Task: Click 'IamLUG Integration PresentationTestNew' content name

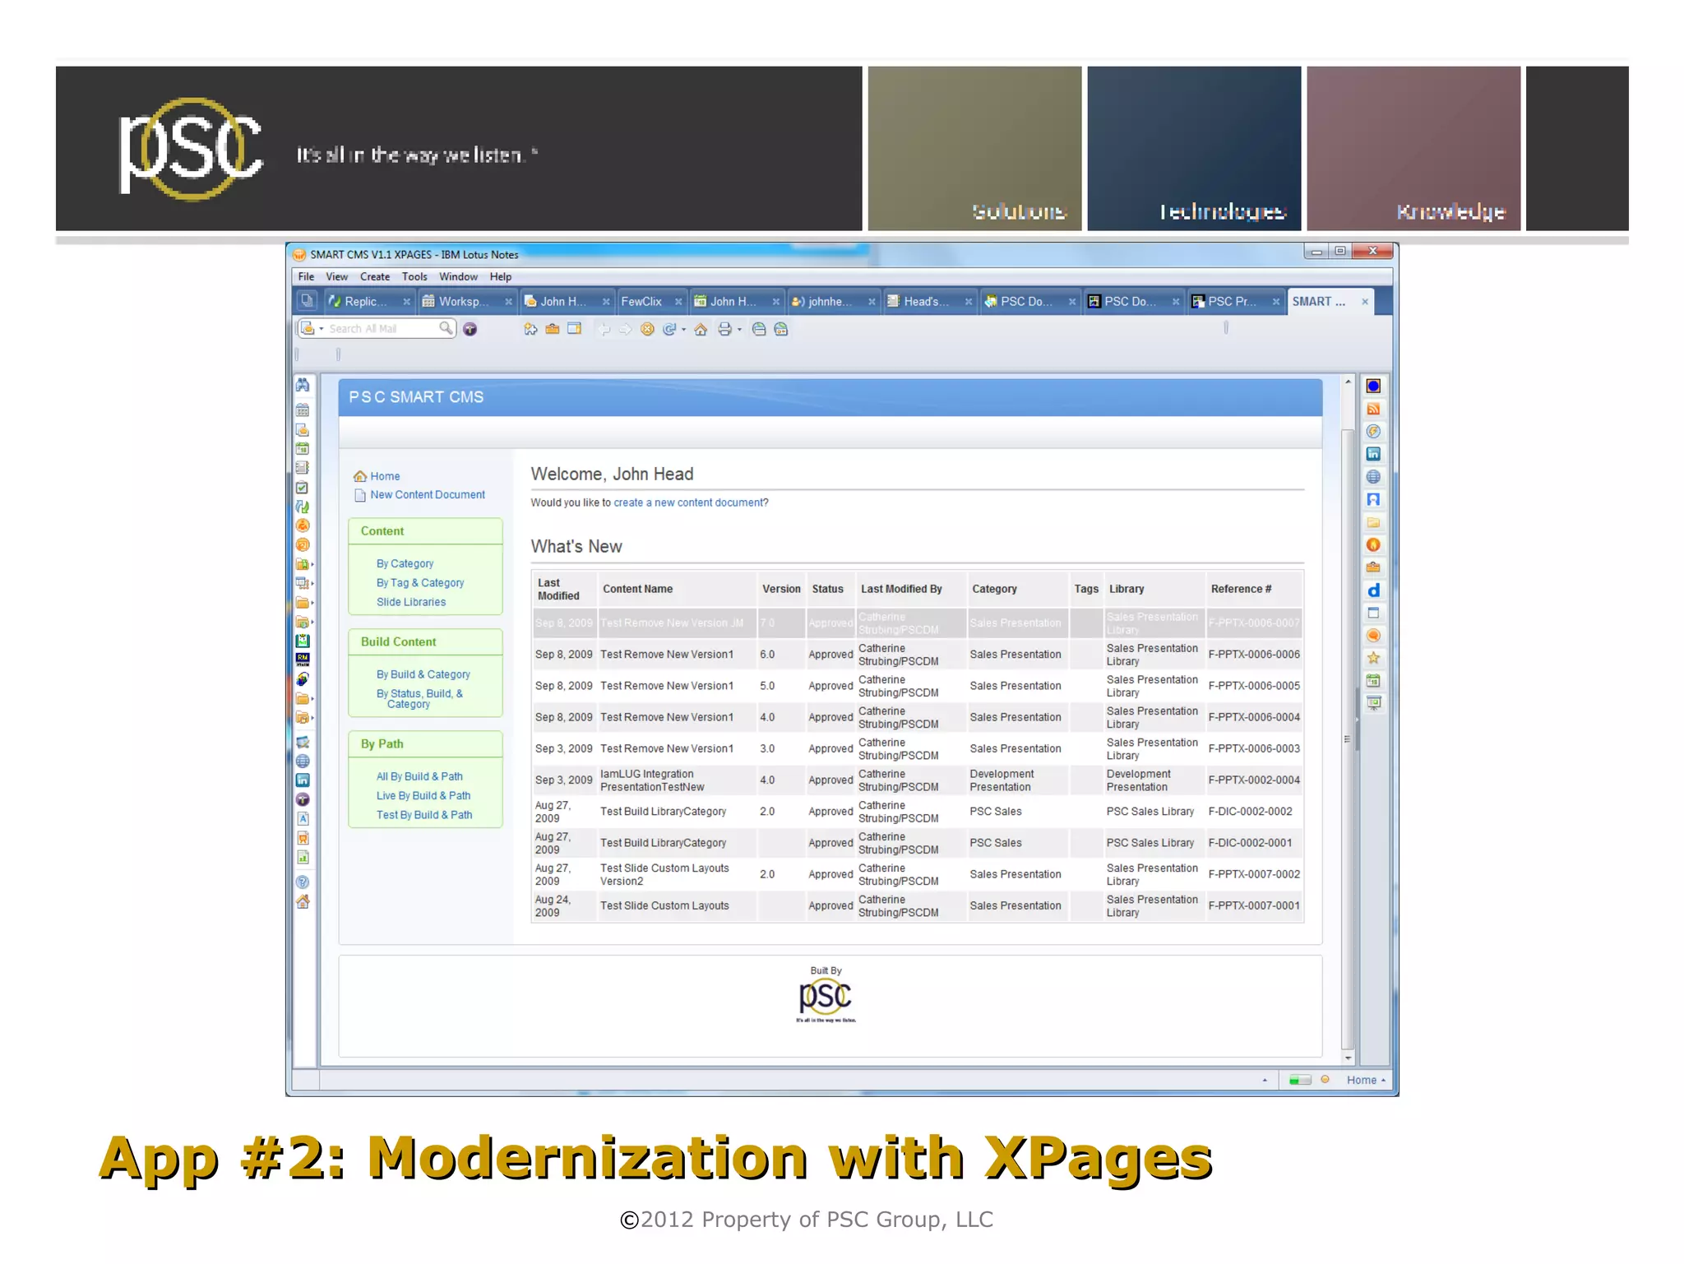Action: click(652, 780)
